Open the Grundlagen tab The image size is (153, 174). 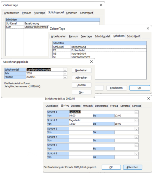[52, 106]
